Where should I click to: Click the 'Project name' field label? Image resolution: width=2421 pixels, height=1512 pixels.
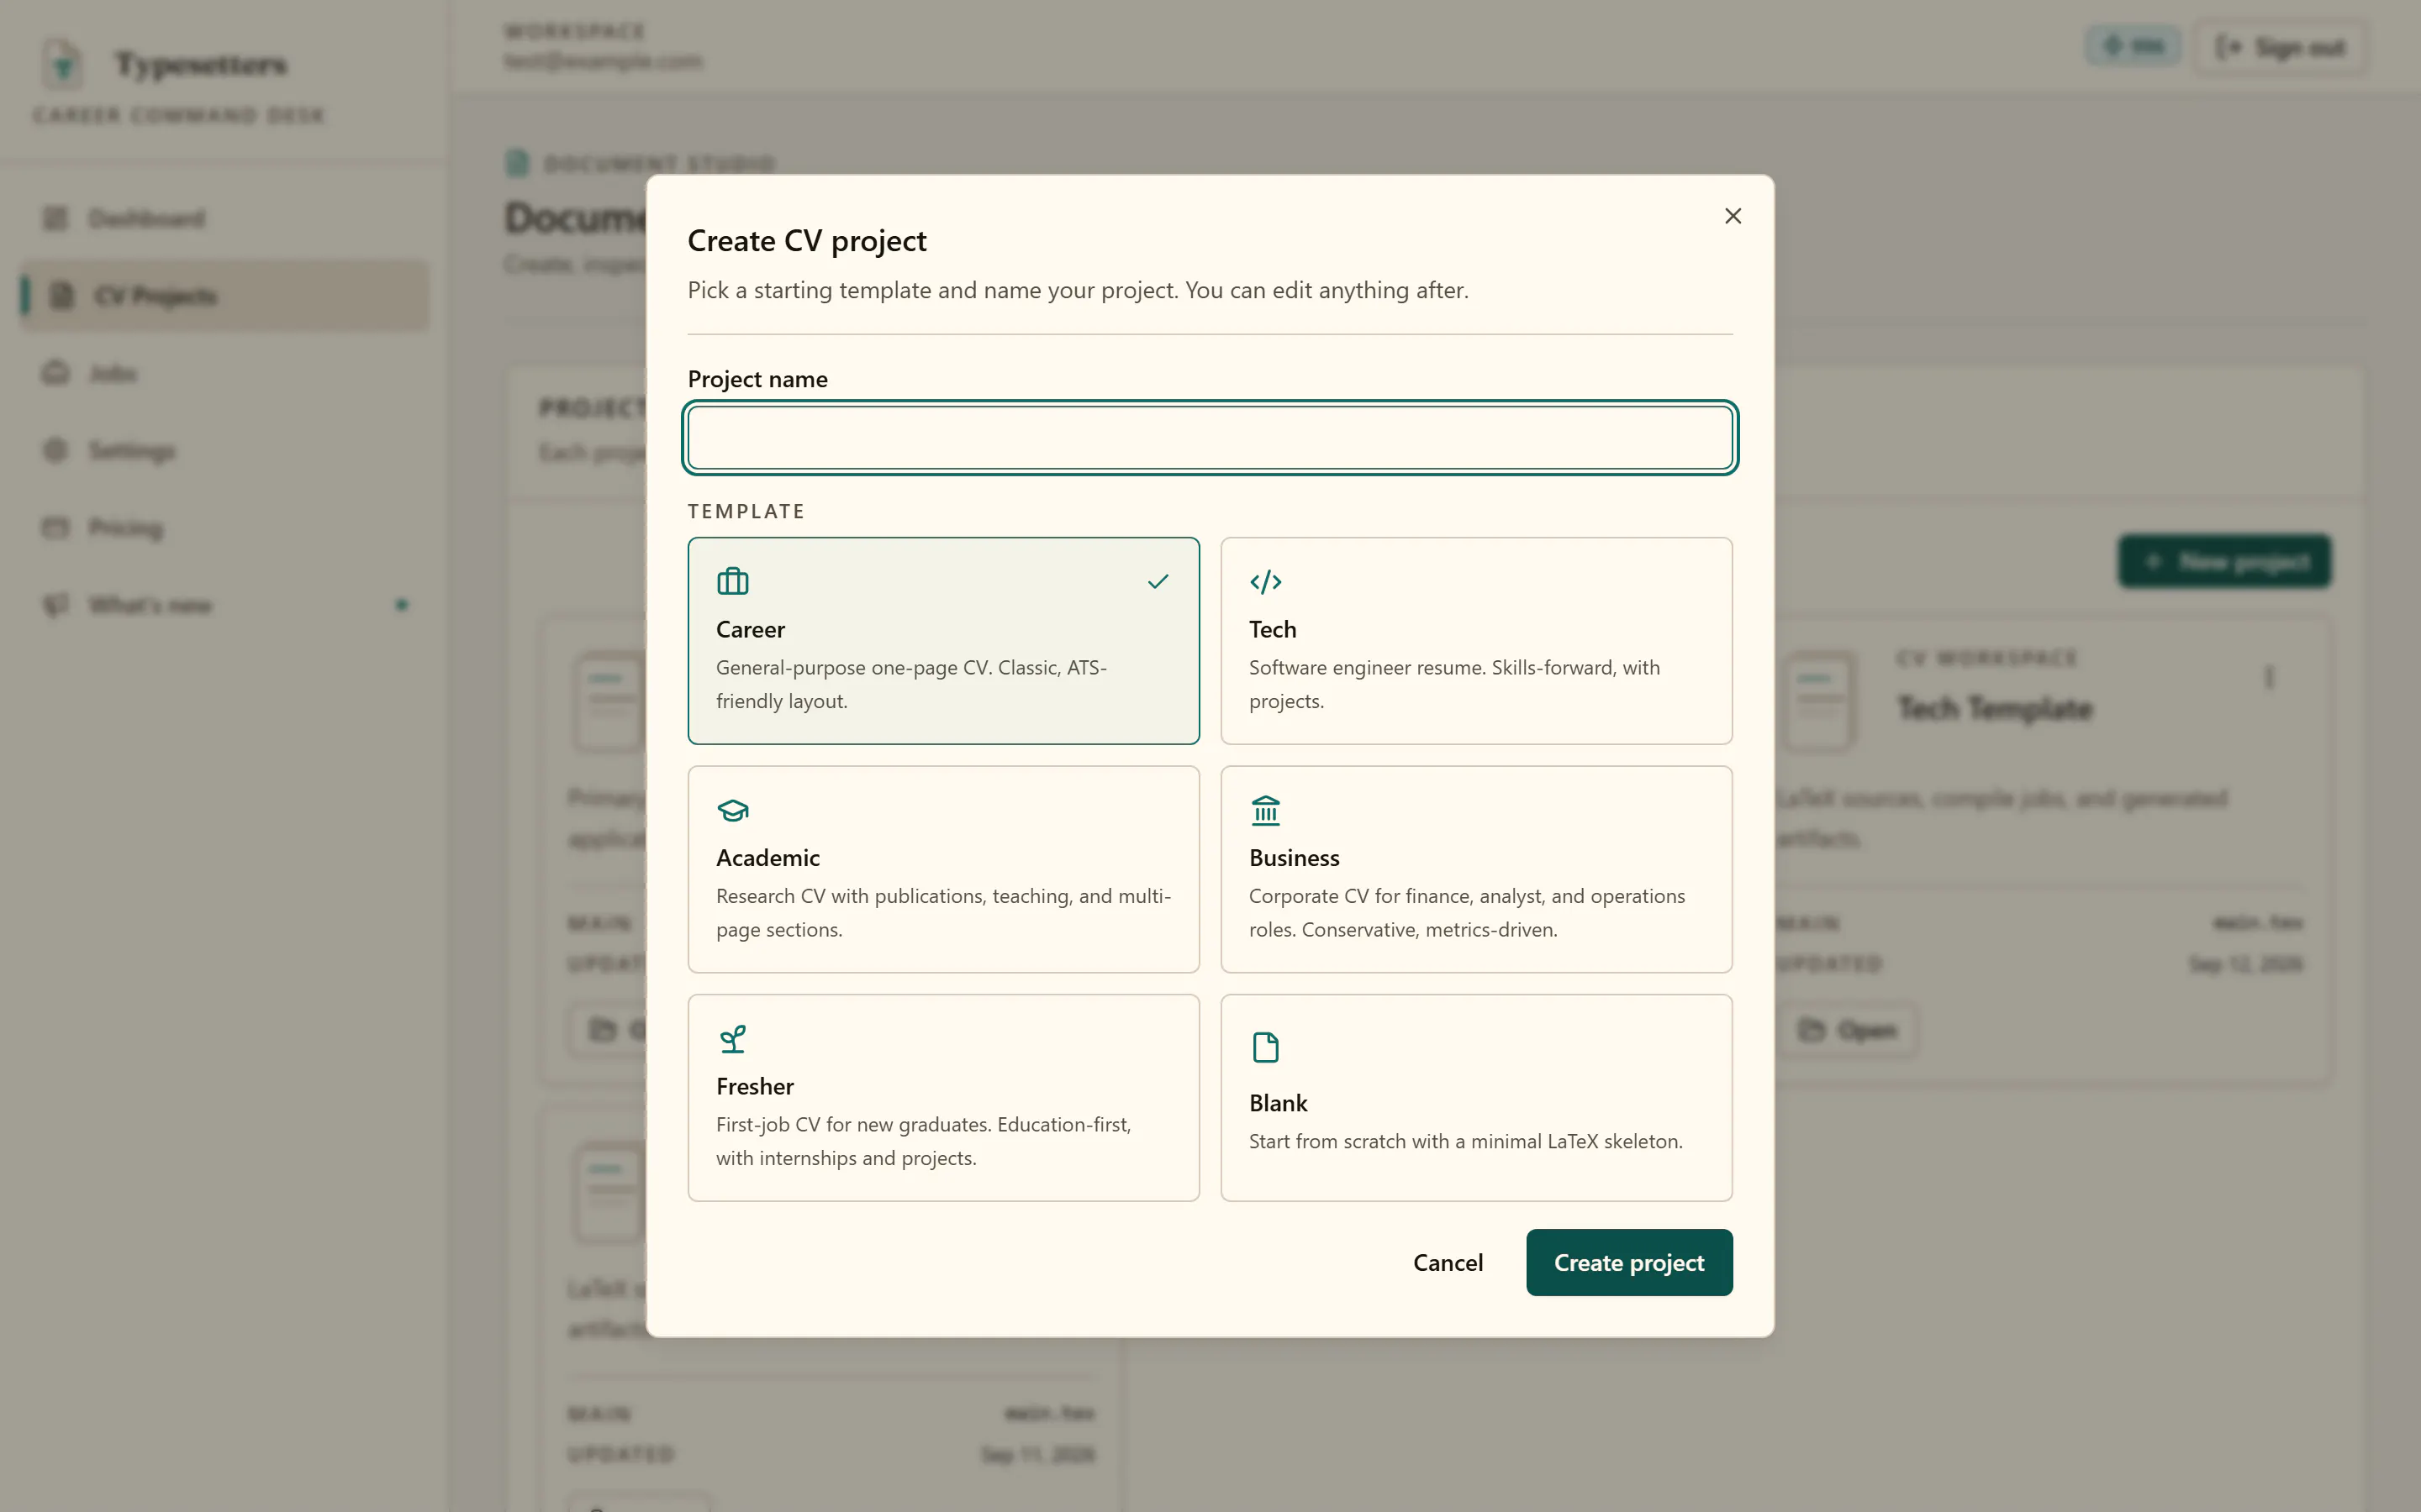(x=757, y=379)
